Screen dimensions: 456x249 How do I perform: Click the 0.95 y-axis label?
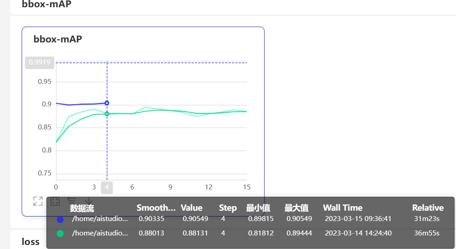coord(45,82)
